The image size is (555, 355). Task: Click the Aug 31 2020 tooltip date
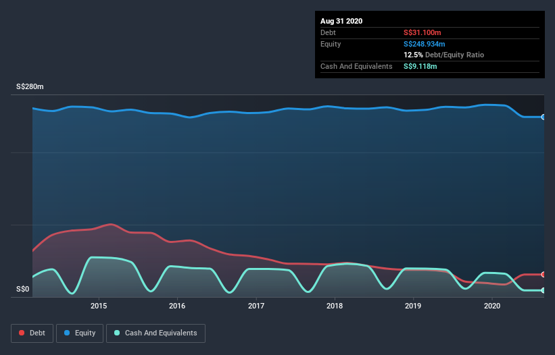point(341,21)
